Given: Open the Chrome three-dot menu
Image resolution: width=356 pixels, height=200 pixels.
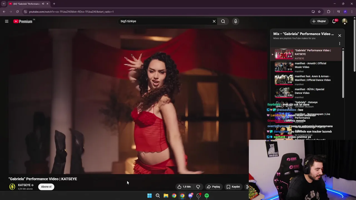Looking at the screenshot, I should click(x=352, y=12).
